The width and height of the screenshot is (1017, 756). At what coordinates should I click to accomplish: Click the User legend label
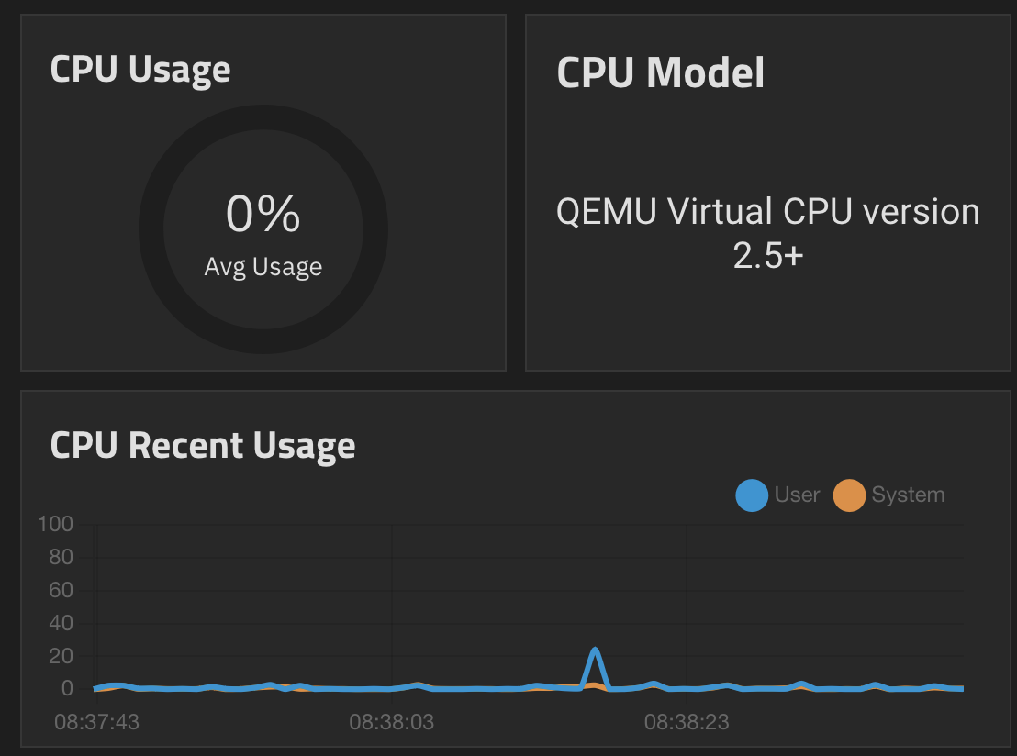(797, 495)
